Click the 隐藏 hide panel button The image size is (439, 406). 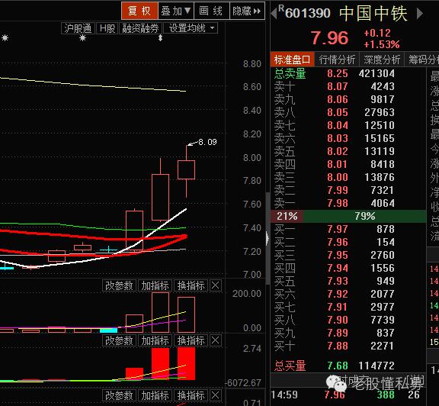pyautogui.click(x=247, y=11)
